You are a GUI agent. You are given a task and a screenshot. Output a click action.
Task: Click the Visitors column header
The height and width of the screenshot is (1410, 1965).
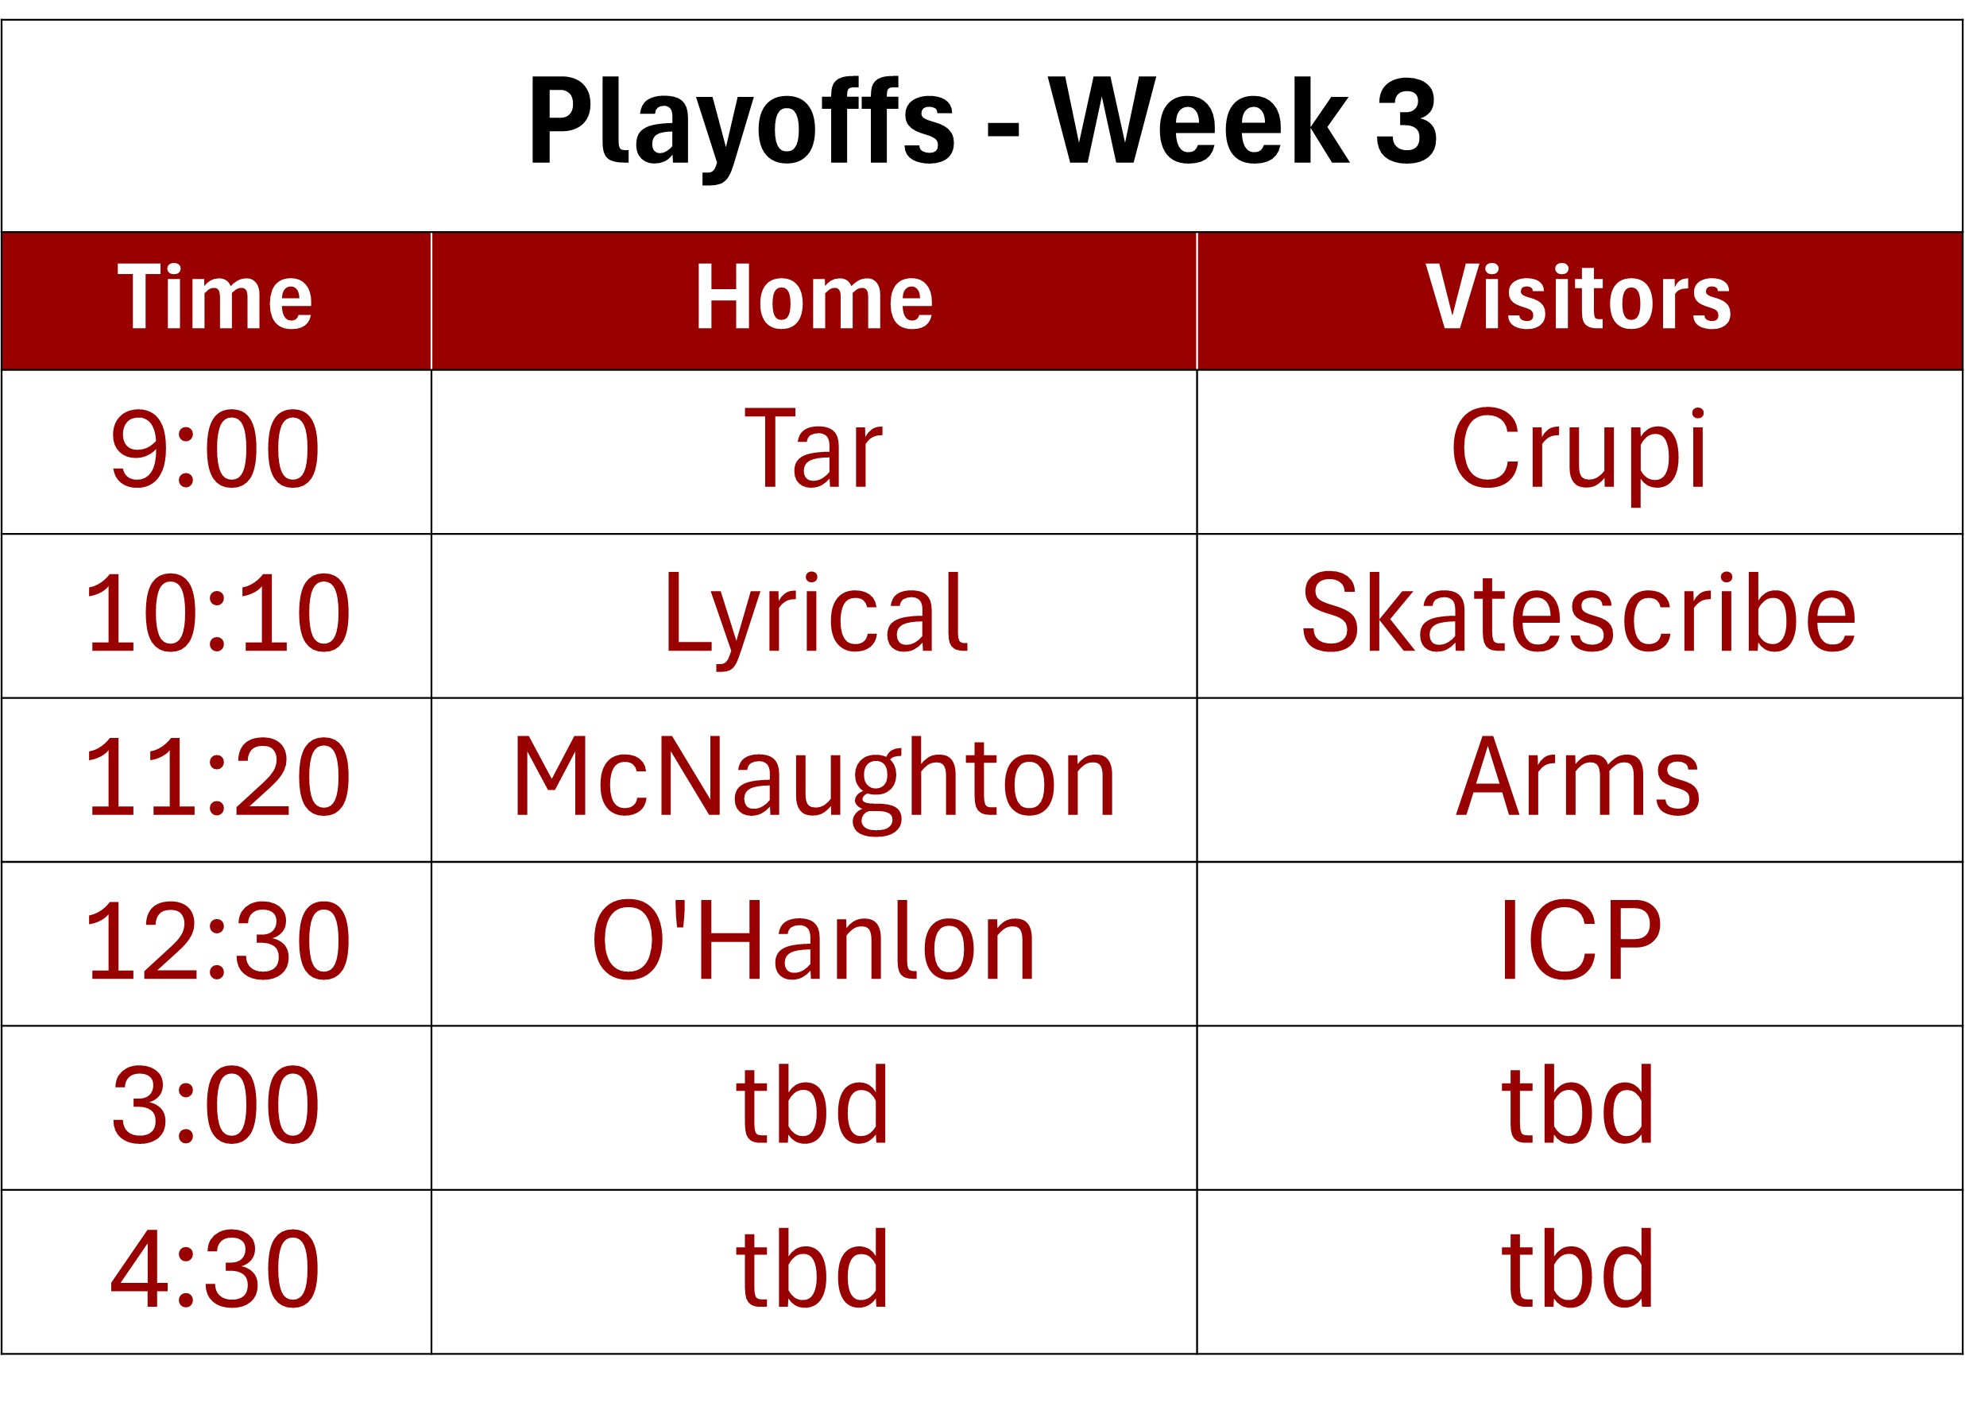click(x=1579, y=299)
